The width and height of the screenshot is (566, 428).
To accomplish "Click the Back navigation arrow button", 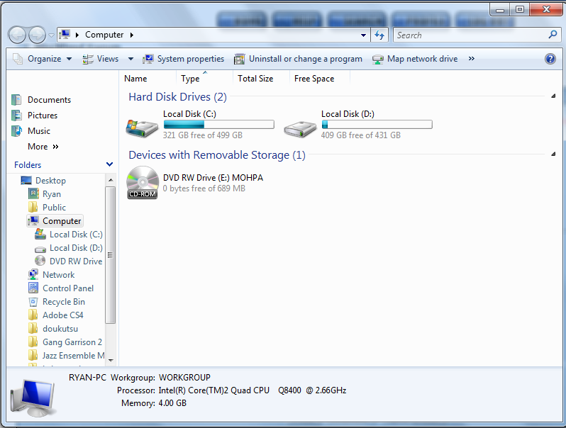I will [18, 35].
